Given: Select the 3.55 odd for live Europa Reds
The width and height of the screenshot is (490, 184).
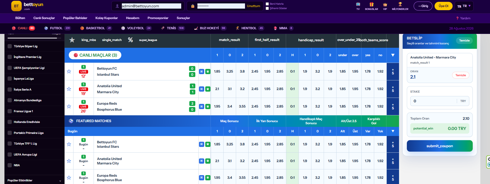Looking at the screenshot, I should click(242, 106).
